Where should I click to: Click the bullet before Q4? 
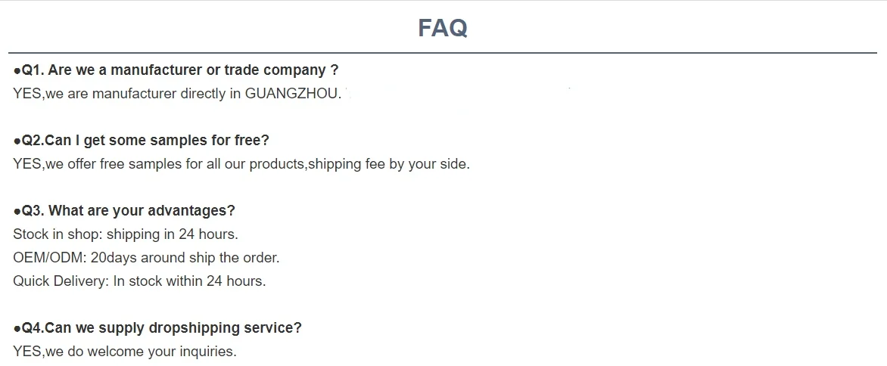[17, 329]
